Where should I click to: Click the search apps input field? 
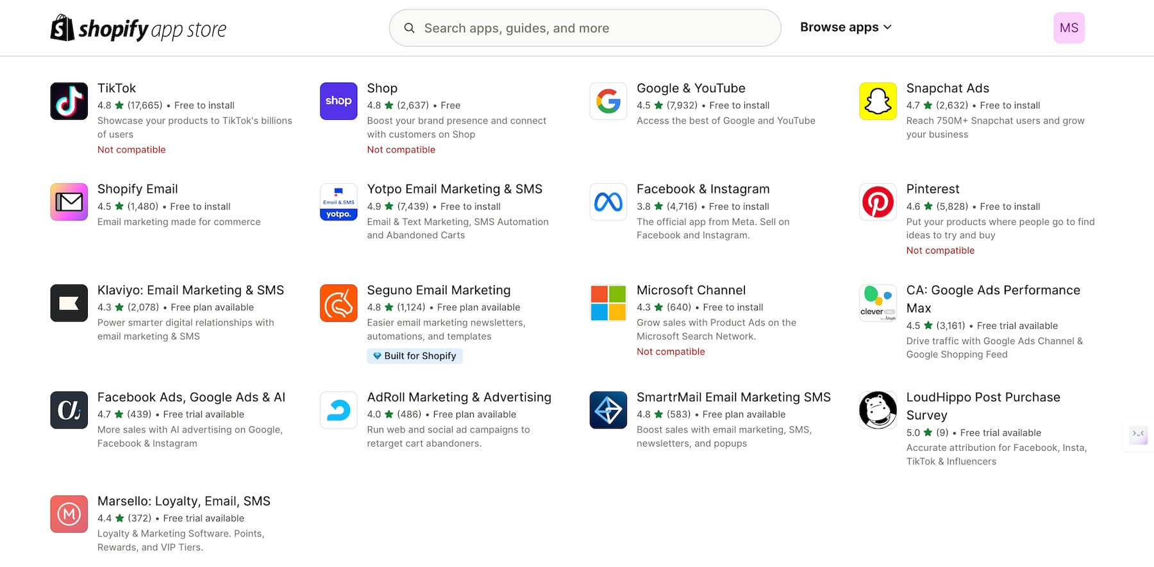click(585, 28)
